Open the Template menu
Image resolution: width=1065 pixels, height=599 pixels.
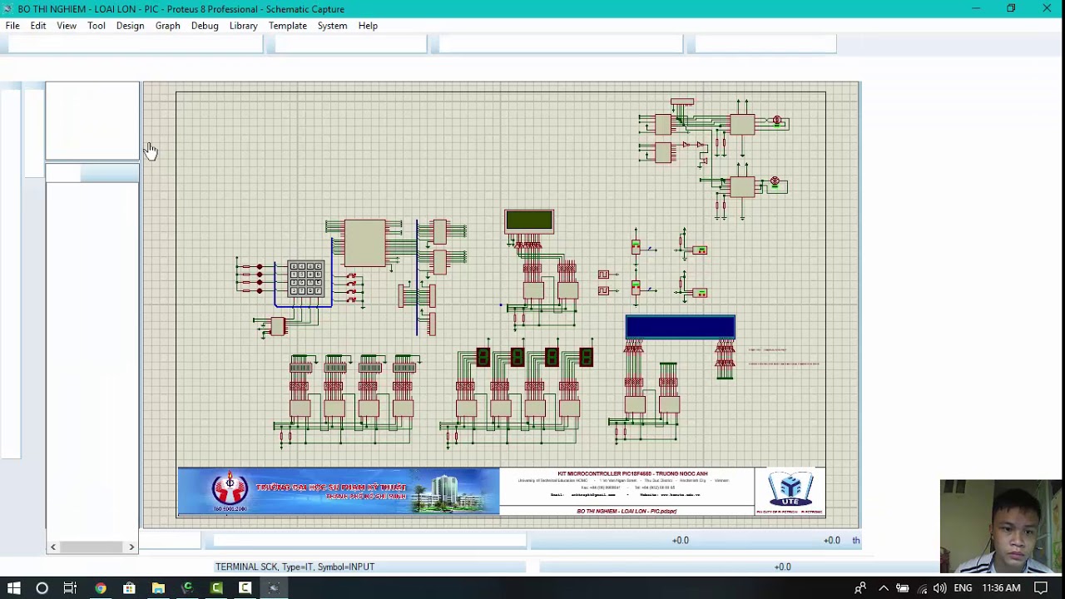point(288,26)
